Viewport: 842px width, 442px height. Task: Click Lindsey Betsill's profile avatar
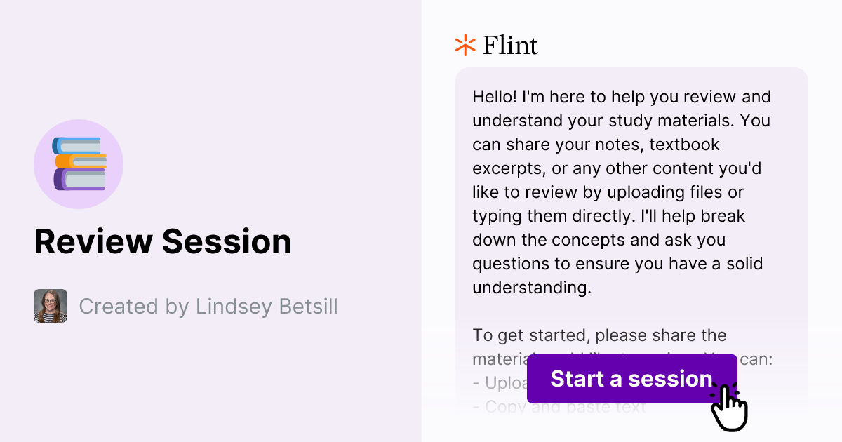click(49, 306)
